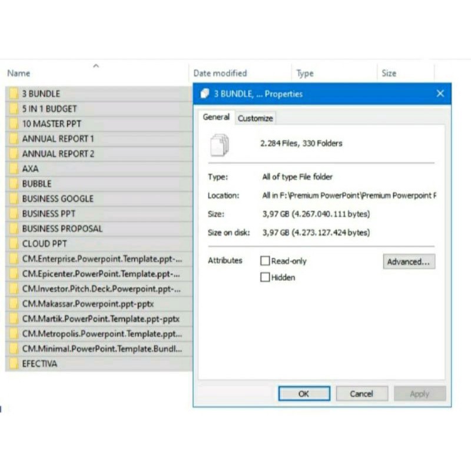Click the BUBBLE folder name
471x471 pixels.
click(37, 184)
